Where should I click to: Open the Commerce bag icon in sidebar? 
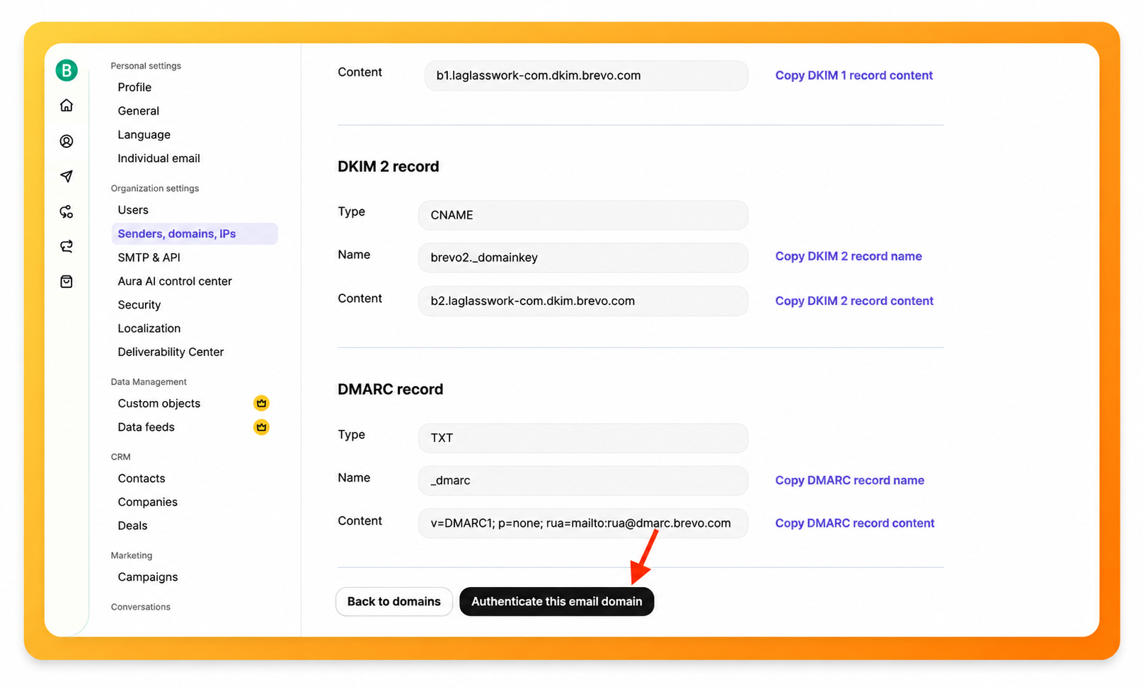[x=67, y=282]
